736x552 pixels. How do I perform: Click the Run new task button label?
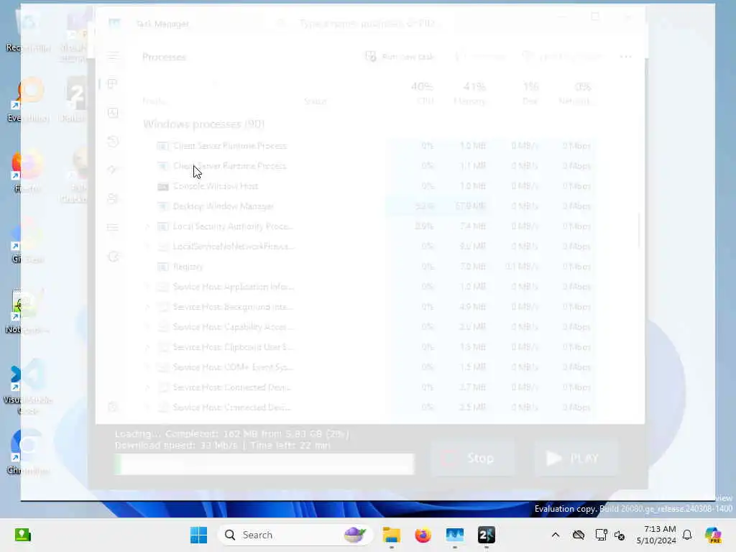click(408, 57)
